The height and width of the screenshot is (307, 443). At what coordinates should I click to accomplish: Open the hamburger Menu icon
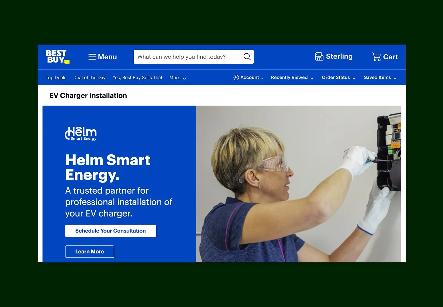(x=92, y=57)
